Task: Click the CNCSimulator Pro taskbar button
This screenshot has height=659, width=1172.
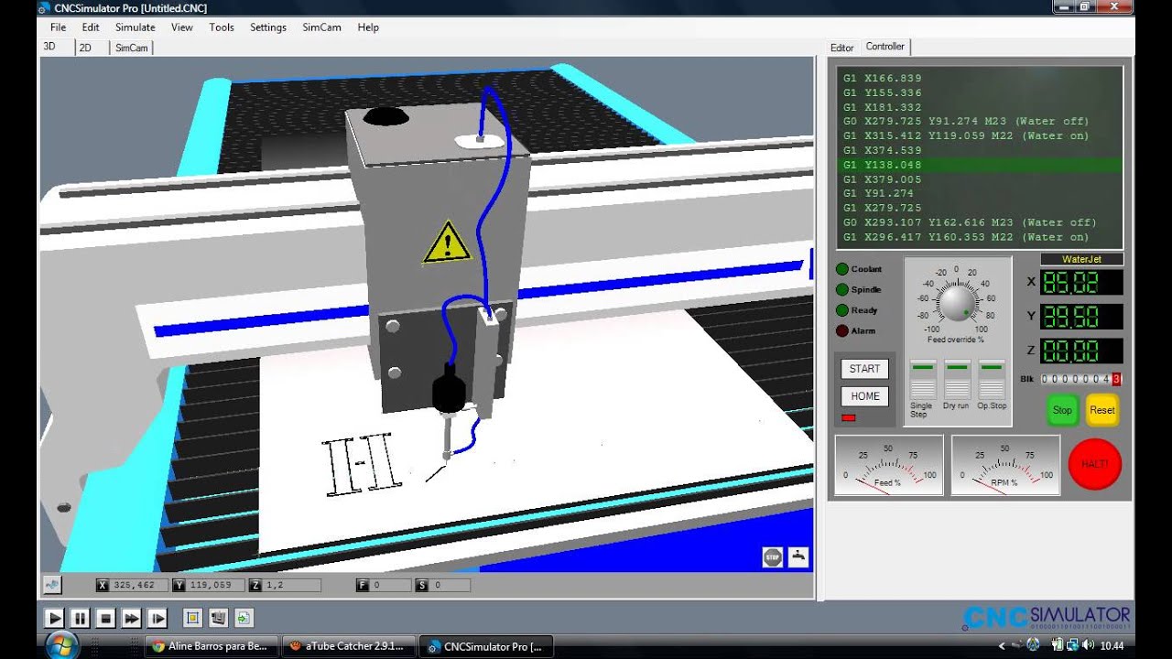Action: 486,646
